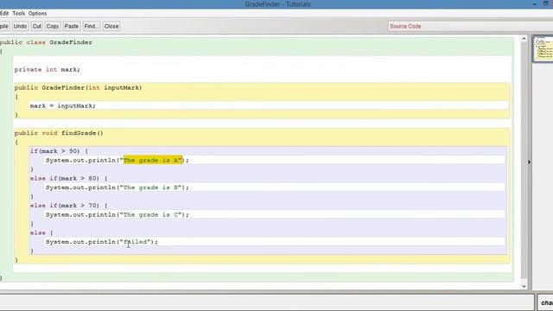Open the Options menu

click(37, 14)
